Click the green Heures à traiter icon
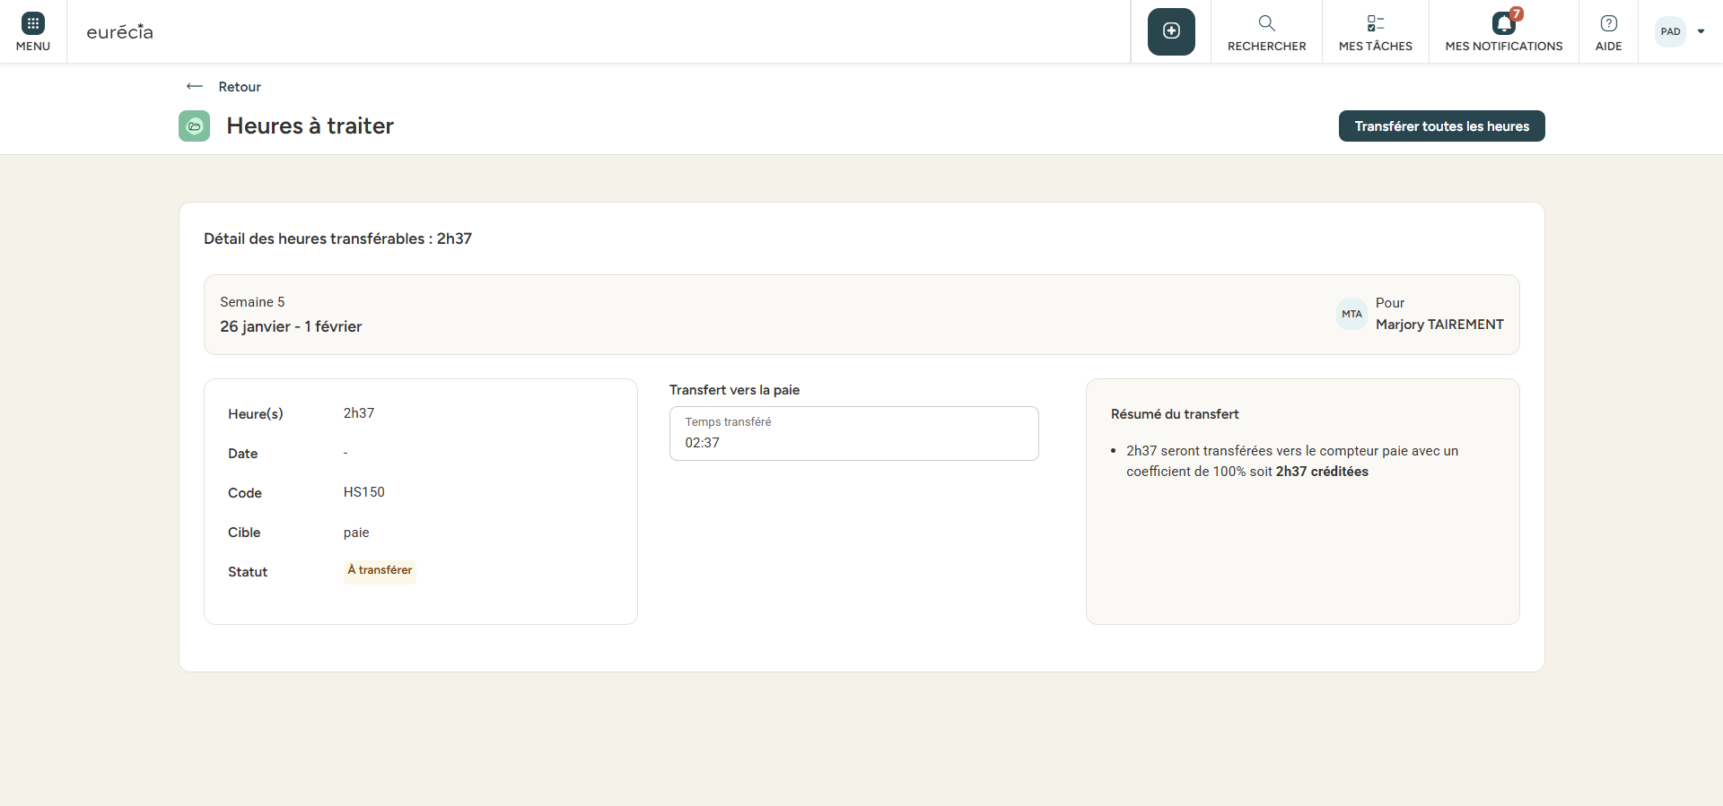Screen dimensions: 1723x806 [194, 126]
